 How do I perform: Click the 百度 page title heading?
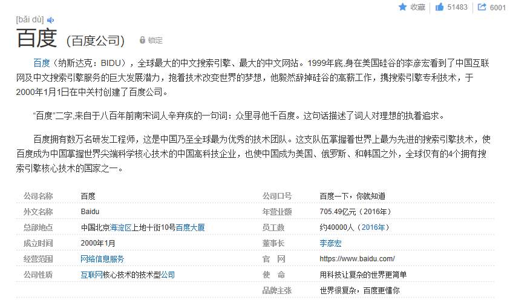37,38
